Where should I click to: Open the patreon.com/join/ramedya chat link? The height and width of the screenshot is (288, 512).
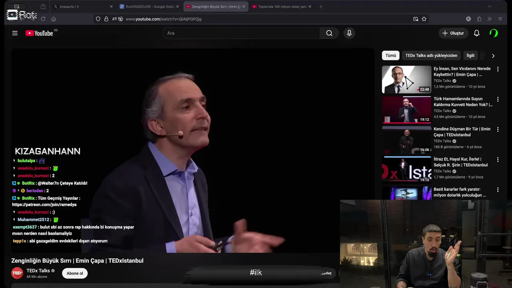44,204
